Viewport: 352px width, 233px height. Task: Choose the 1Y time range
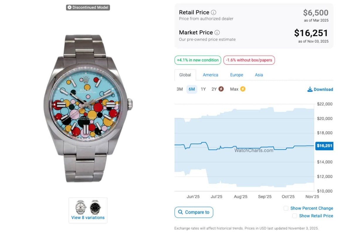click(x=203, y=89)
